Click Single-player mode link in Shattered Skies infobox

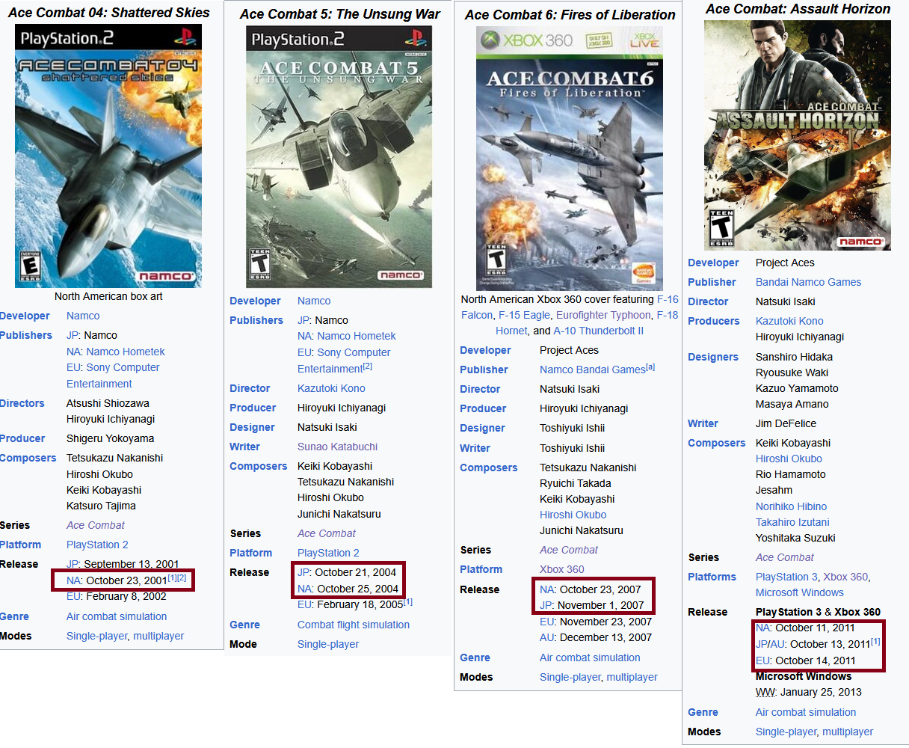click(x=97, y=636)
